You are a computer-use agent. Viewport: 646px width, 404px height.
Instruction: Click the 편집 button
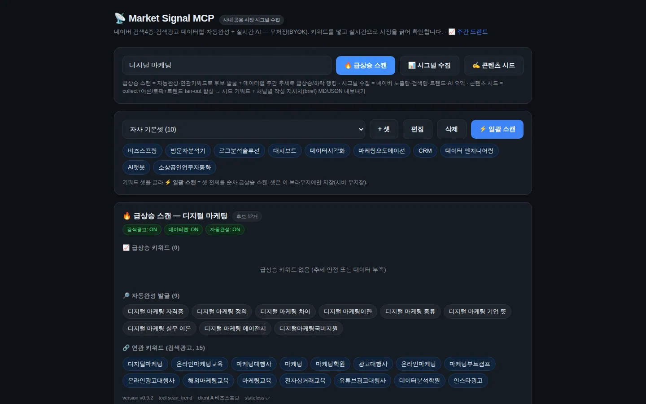pos(417,129)
